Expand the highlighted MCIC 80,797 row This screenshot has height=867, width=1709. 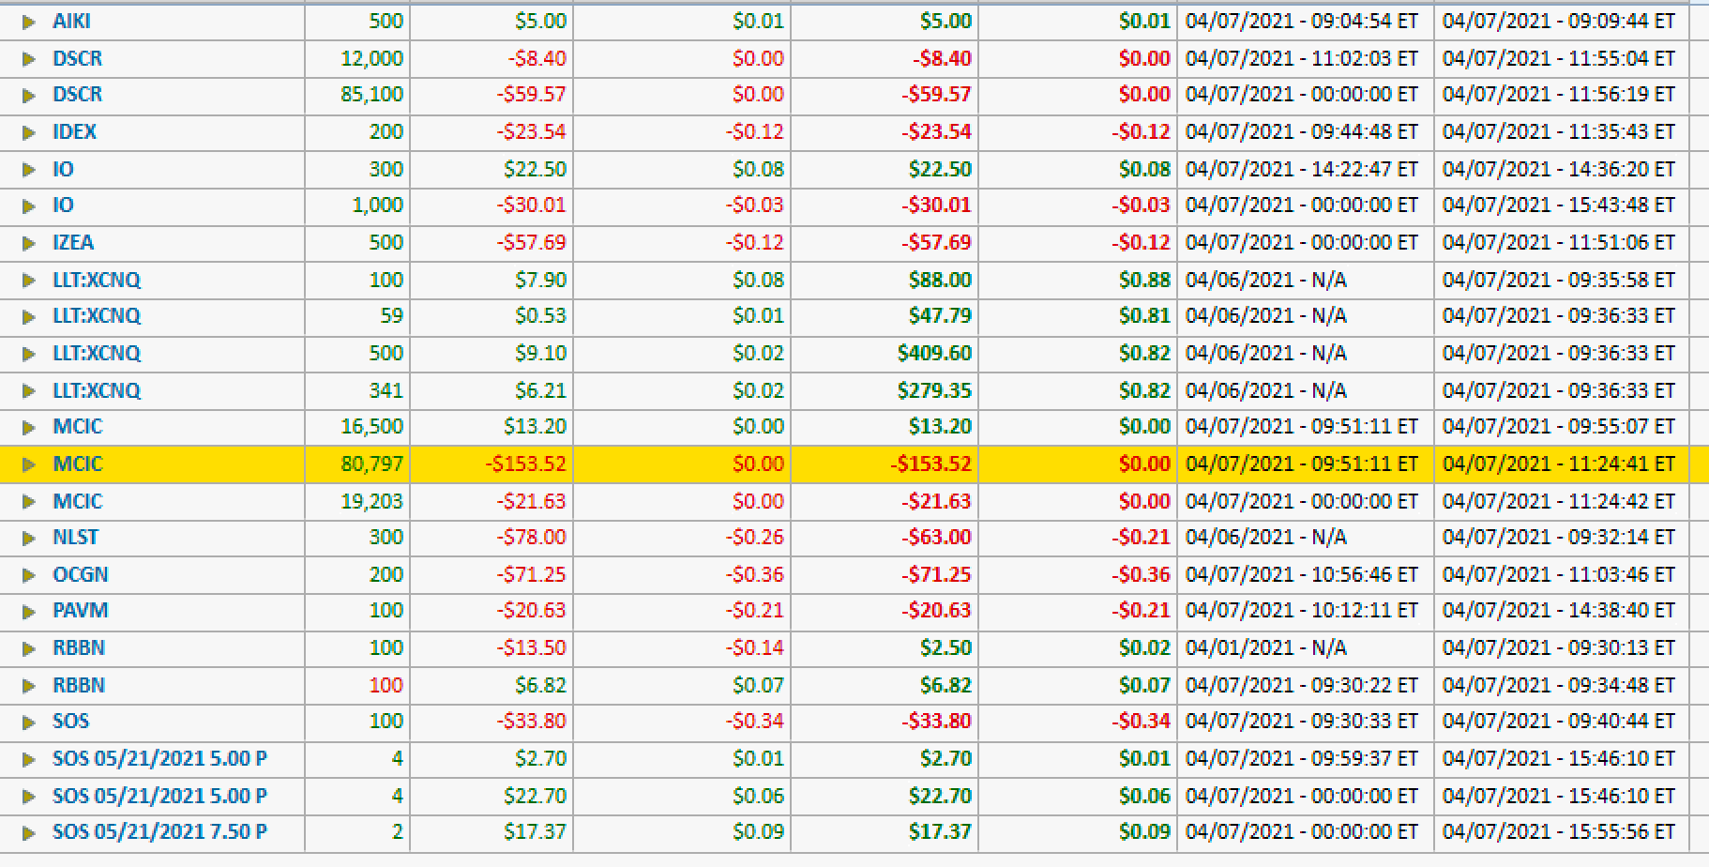[x=29, y=464]
